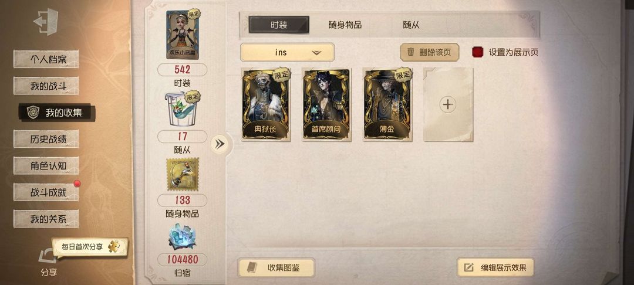Toggle the red 设置为展示页 checkbox

click(477, 52)
